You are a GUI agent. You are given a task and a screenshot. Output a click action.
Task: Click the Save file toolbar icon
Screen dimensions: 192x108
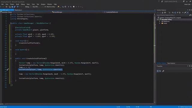12,7
